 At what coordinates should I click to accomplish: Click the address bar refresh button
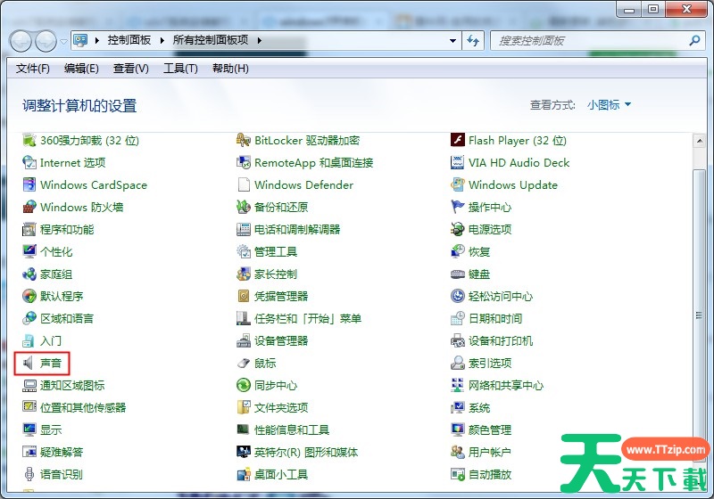click(x=473, y=40)
